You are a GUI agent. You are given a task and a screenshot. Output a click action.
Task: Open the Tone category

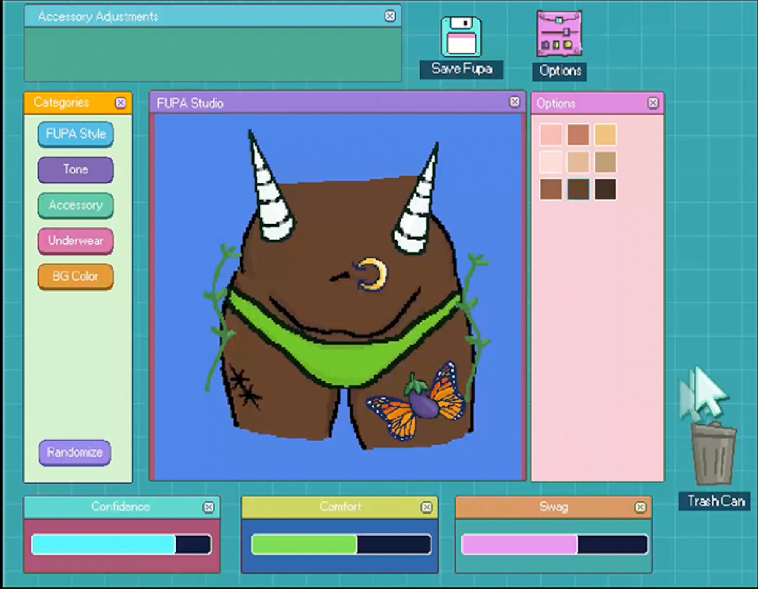point(75,170)
